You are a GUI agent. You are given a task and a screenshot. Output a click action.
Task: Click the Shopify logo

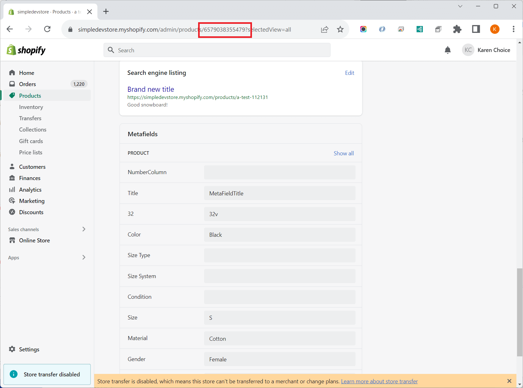pyautogui.click(x=26, y=50)
